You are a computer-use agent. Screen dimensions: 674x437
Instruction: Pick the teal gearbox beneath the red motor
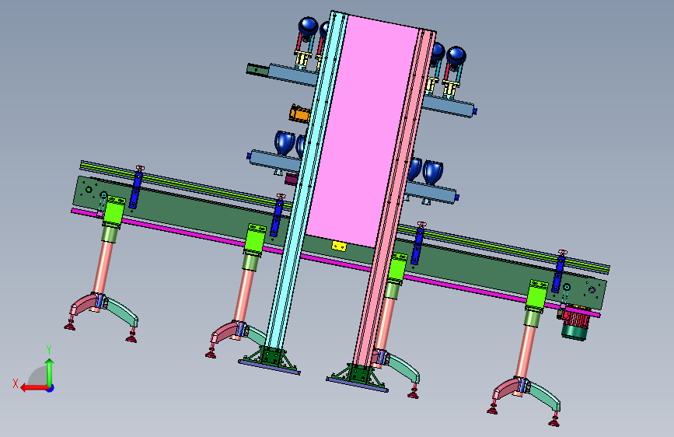[x=574, y=333]
